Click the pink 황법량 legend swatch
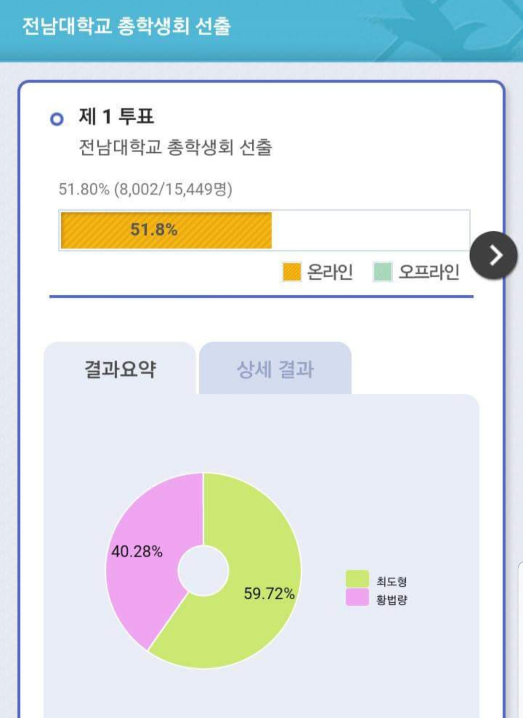 [357, 597]
